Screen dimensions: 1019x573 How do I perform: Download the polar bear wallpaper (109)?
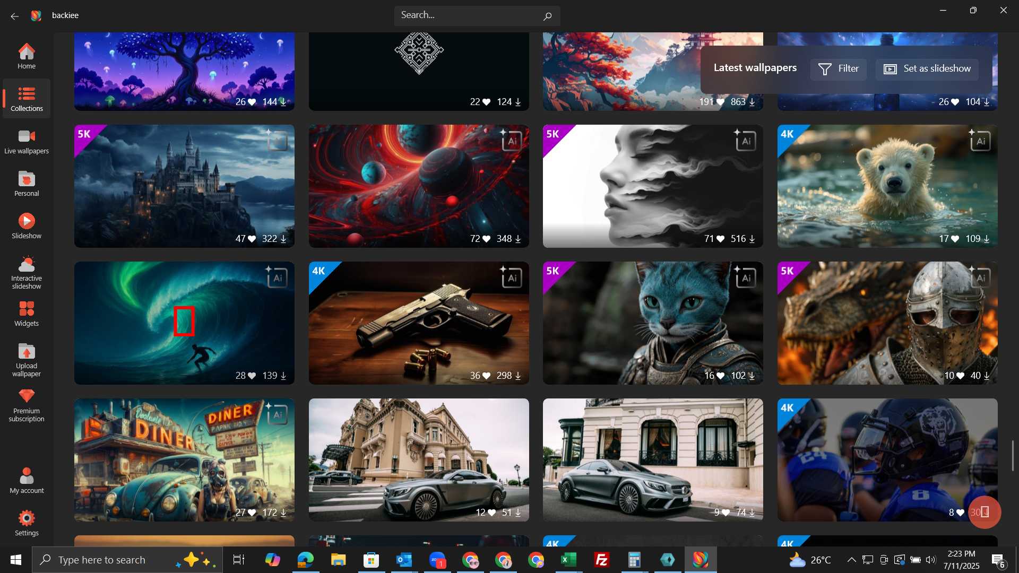(x=987, y=239)
